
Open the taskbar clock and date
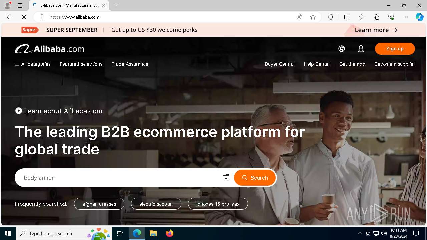tap(398, 233)
